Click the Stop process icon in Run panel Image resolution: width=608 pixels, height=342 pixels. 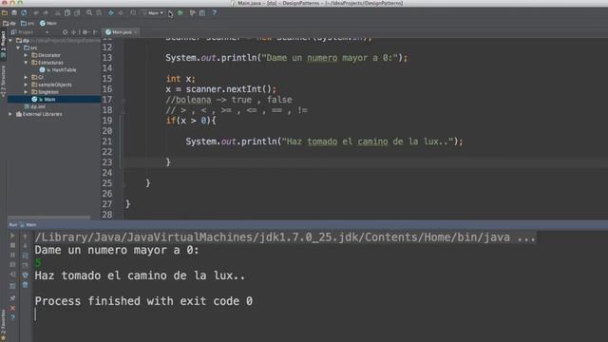point(12,245)
